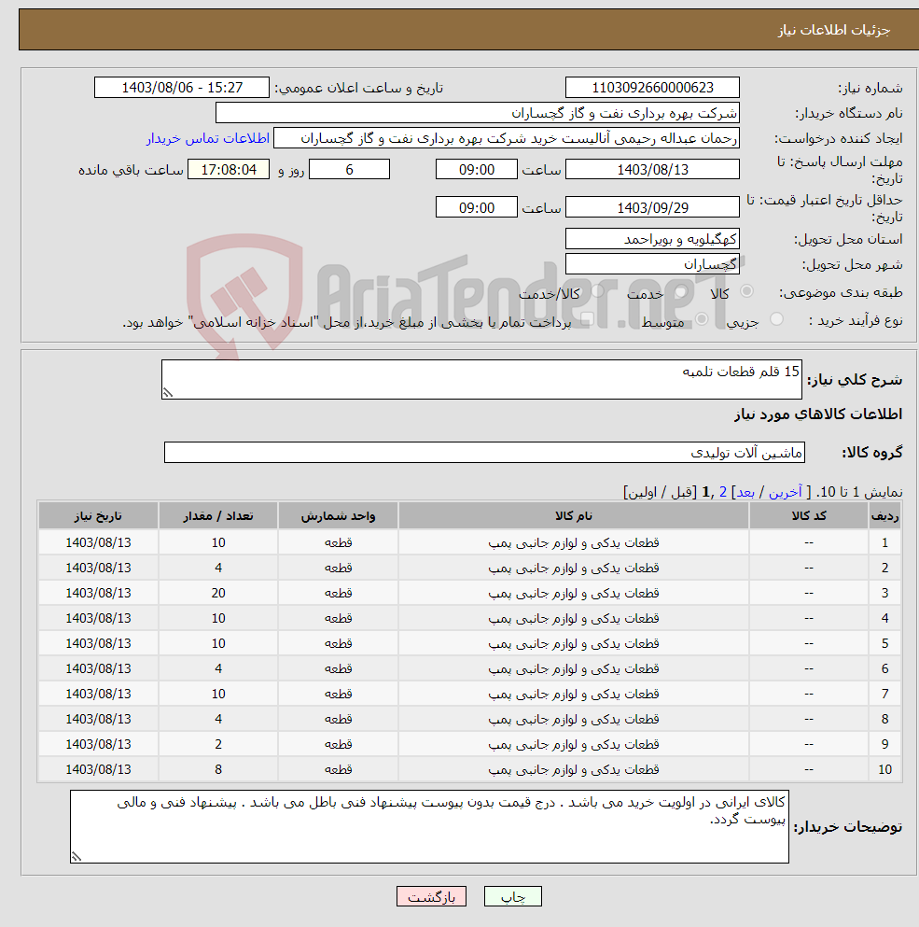The width and height of the screenshot is (919, 927).
Task: Click the buyer organization name field
Action: click(478, 113)
